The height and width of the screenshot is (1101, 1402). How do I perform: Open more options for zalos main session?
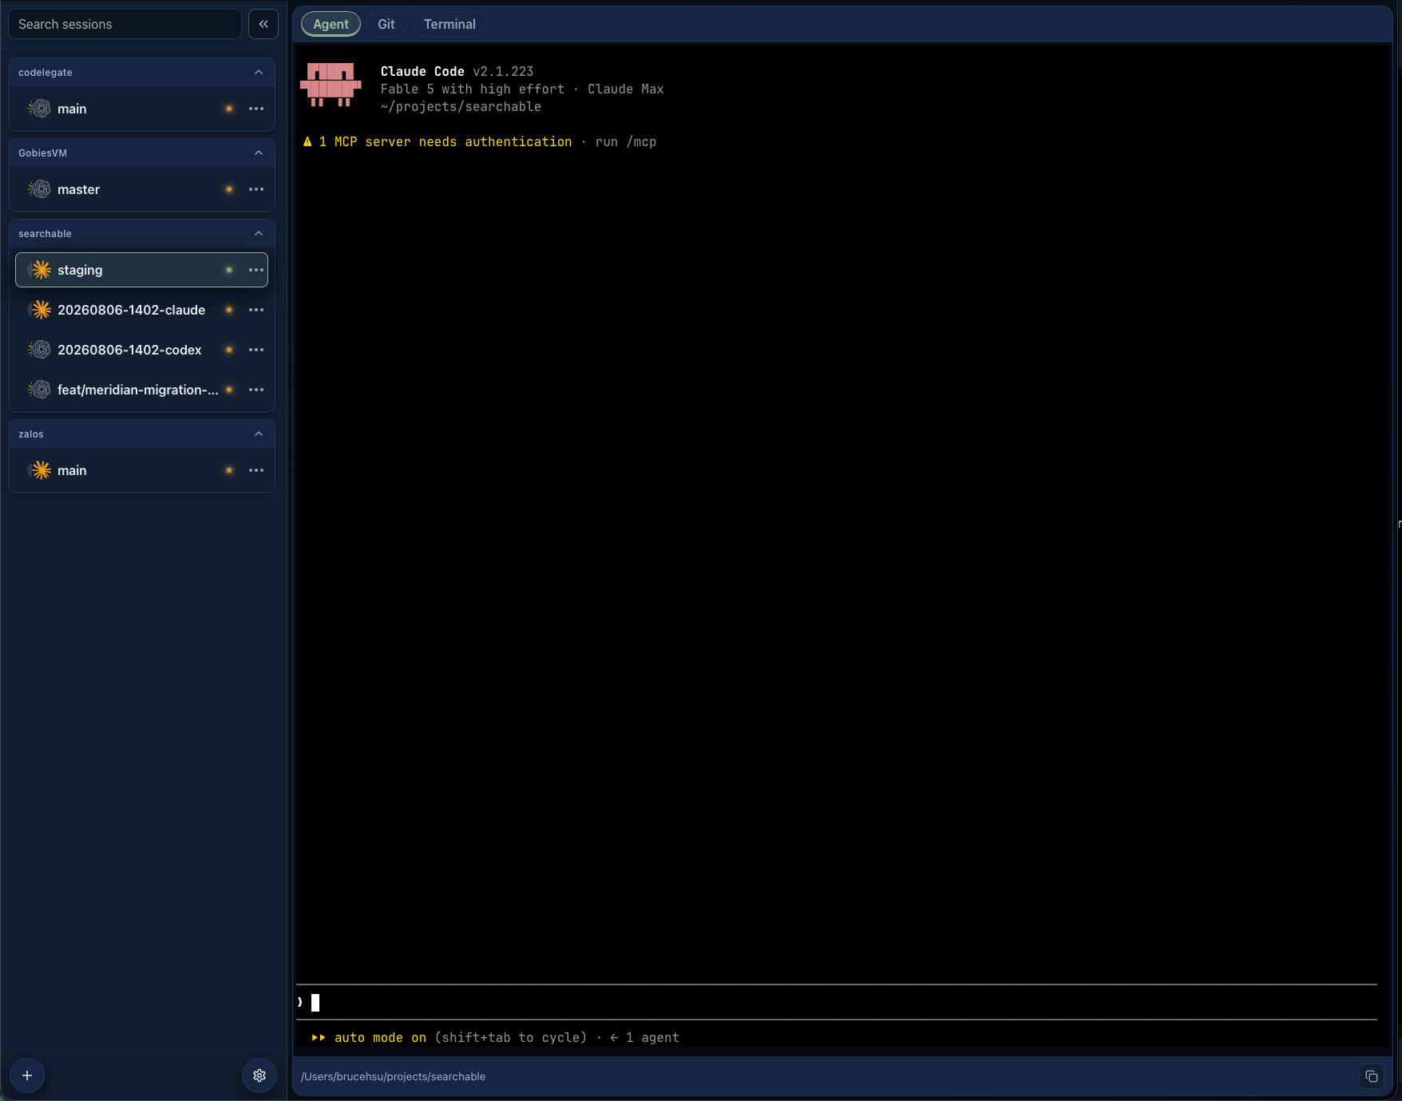click(256, 470)
